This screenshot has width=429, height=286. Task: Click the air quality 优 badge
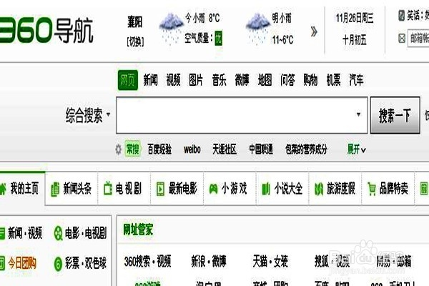[218, 39]
